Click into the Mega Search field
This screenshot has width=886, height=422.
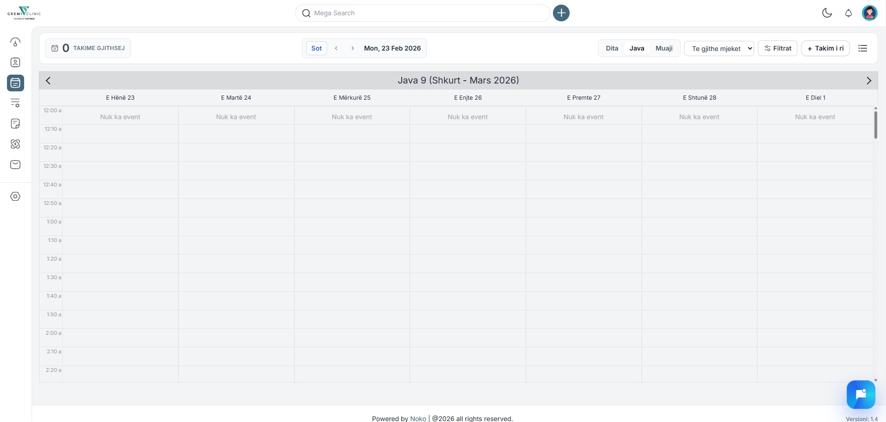click(422, 13)
